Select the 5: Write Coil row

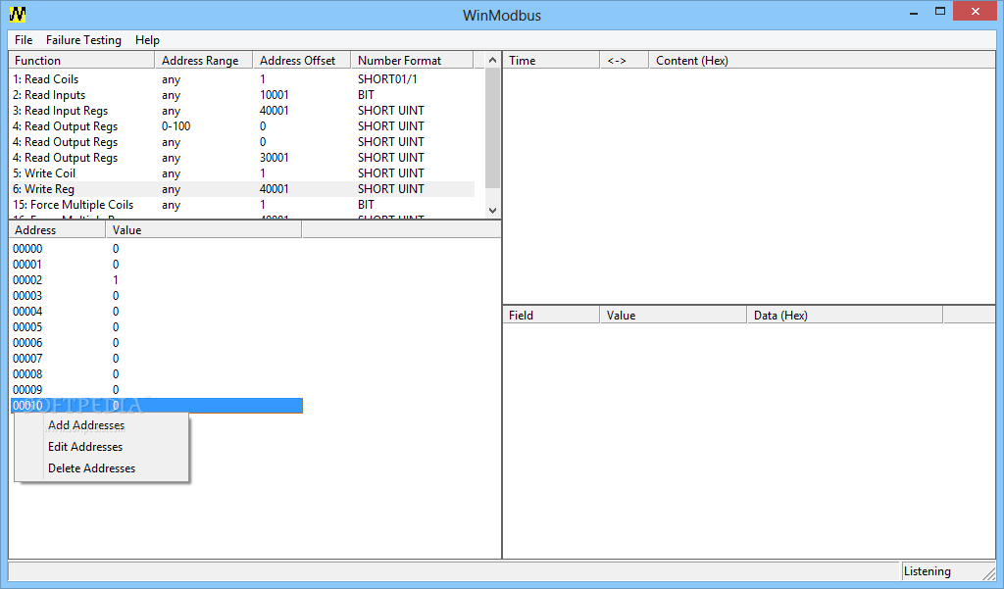pyautogui.click(x=243, y=173)
